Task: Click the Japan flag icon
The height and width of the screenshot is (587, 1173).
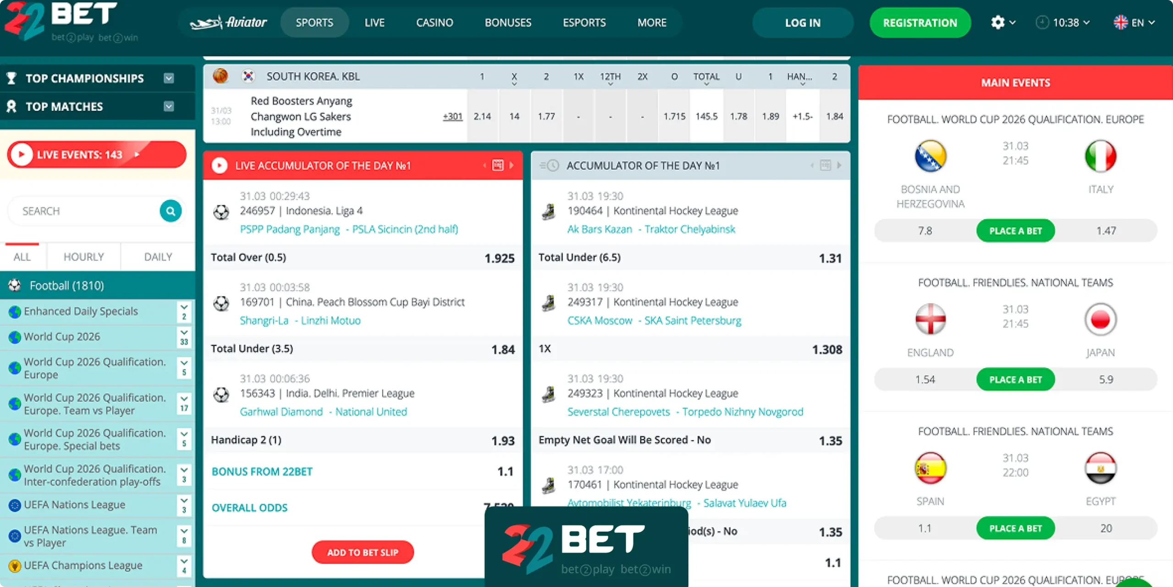Action: tap(1101, 319)
